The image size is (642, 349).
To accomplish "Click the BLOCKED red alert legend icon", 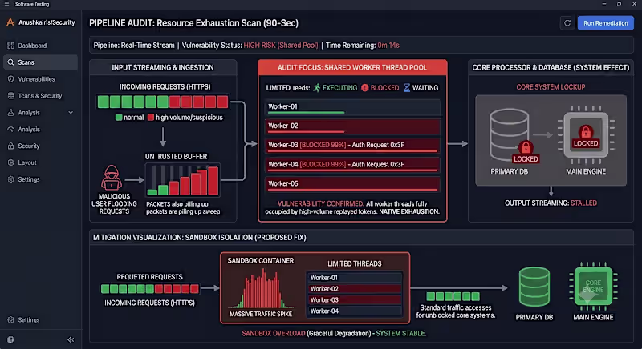I will (x=364, y=88).
